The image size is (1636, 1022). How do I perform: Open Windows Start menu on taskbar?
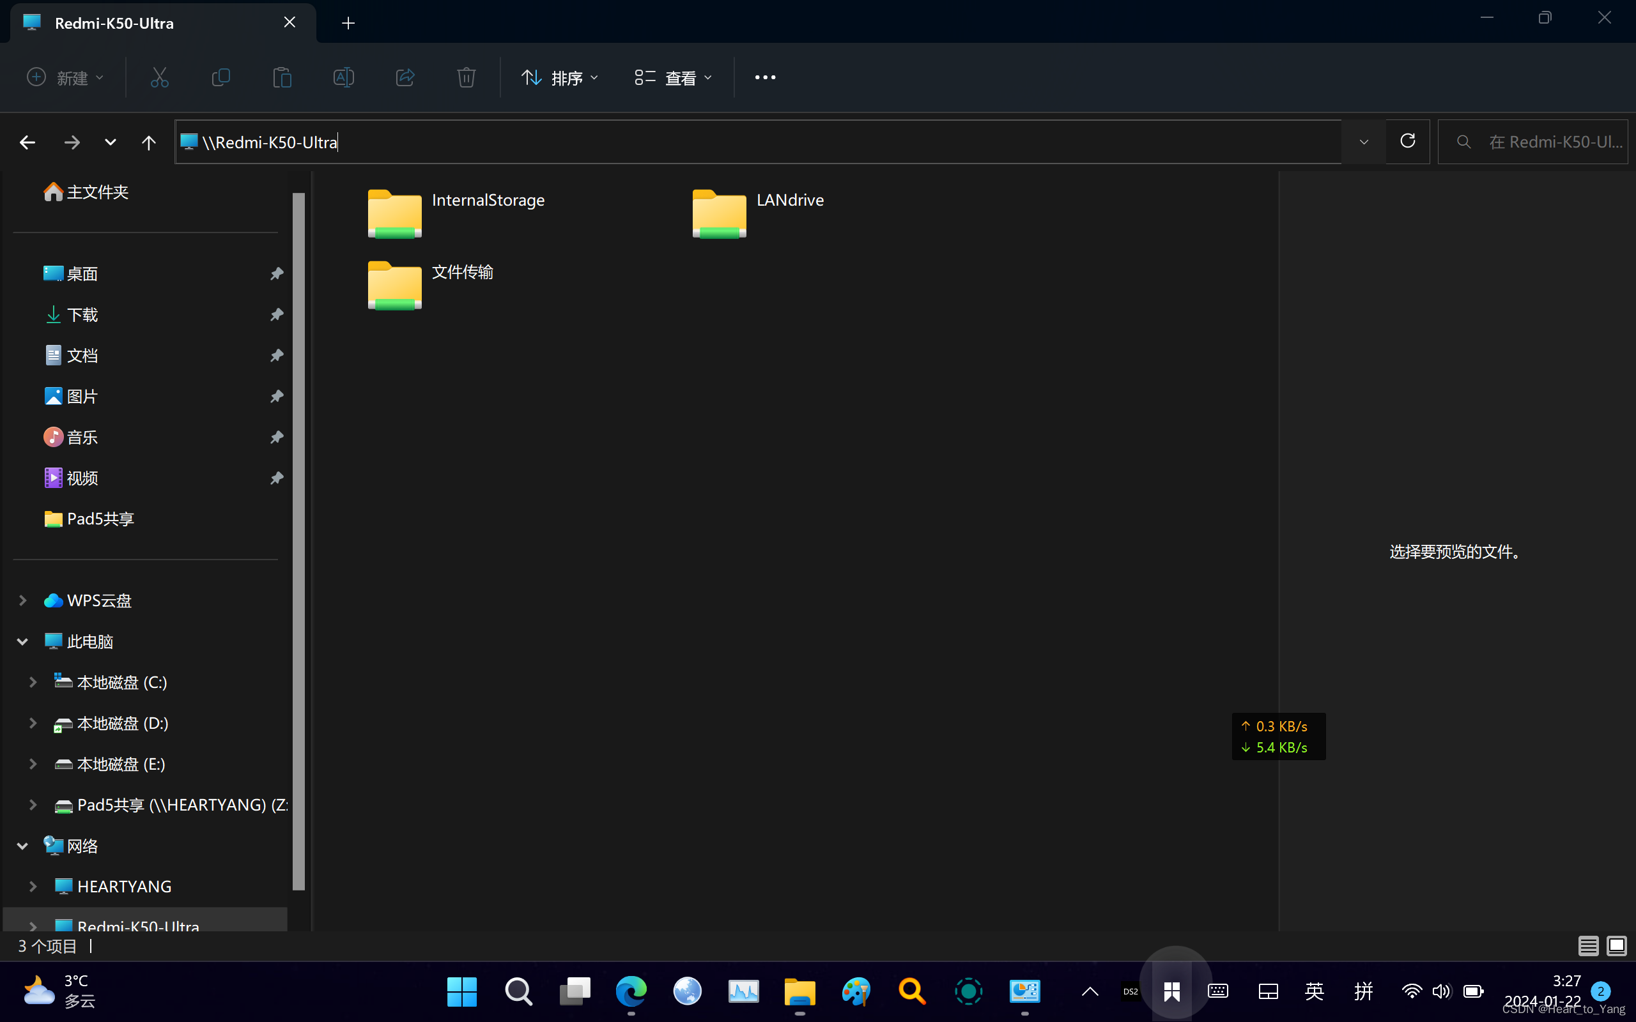(x=462, y=991)
